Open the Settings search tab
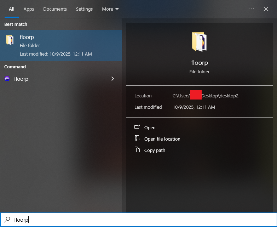This screenshot has height=227, width=277. pyautogui.click(x=84, y=9)
